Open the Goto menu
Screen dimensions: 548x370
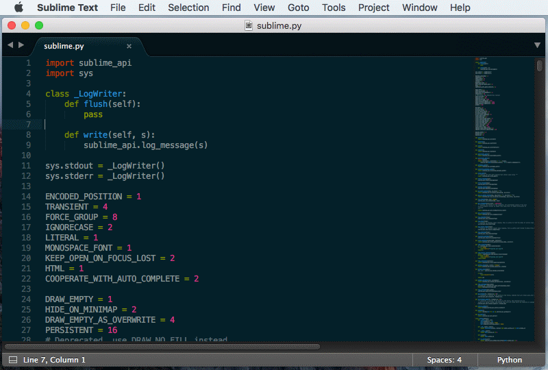[x=299, y=8]
